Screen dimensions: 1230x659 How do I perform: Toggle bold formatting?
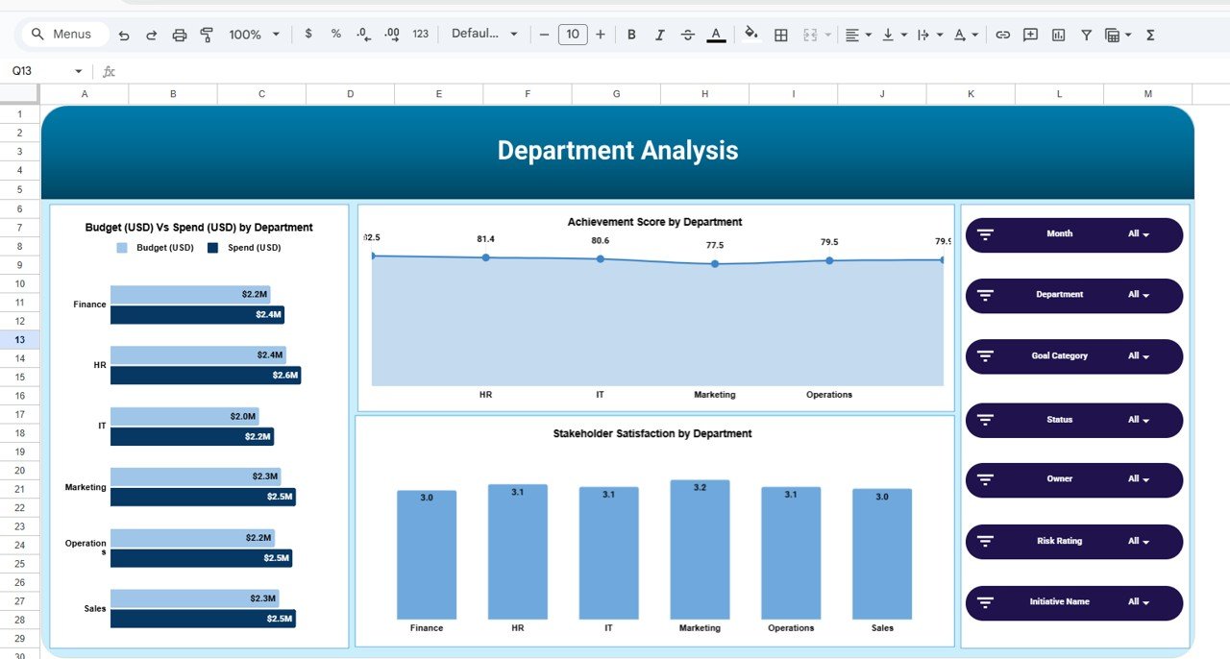(x=631, y=34)
